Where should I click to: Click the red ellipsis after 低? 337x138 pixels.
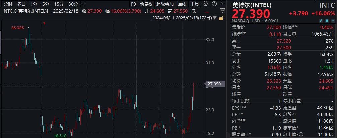click(x=207, y=11)
